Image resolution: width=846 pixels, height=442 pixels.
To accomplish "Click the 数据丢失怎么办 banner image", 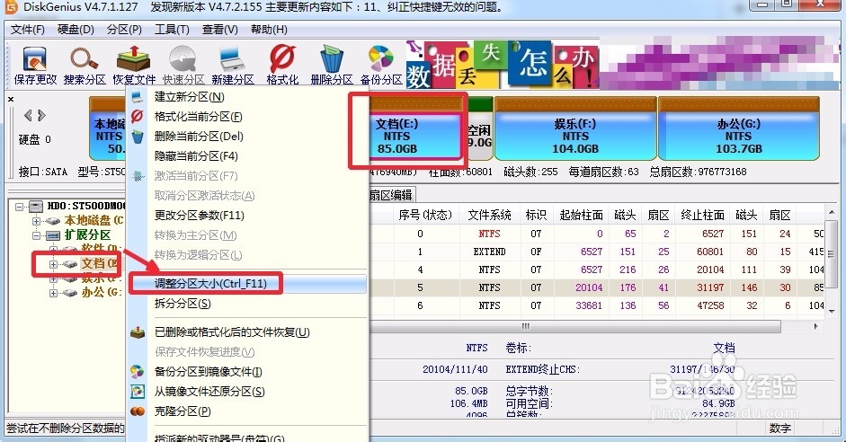I will click(503, 66).
